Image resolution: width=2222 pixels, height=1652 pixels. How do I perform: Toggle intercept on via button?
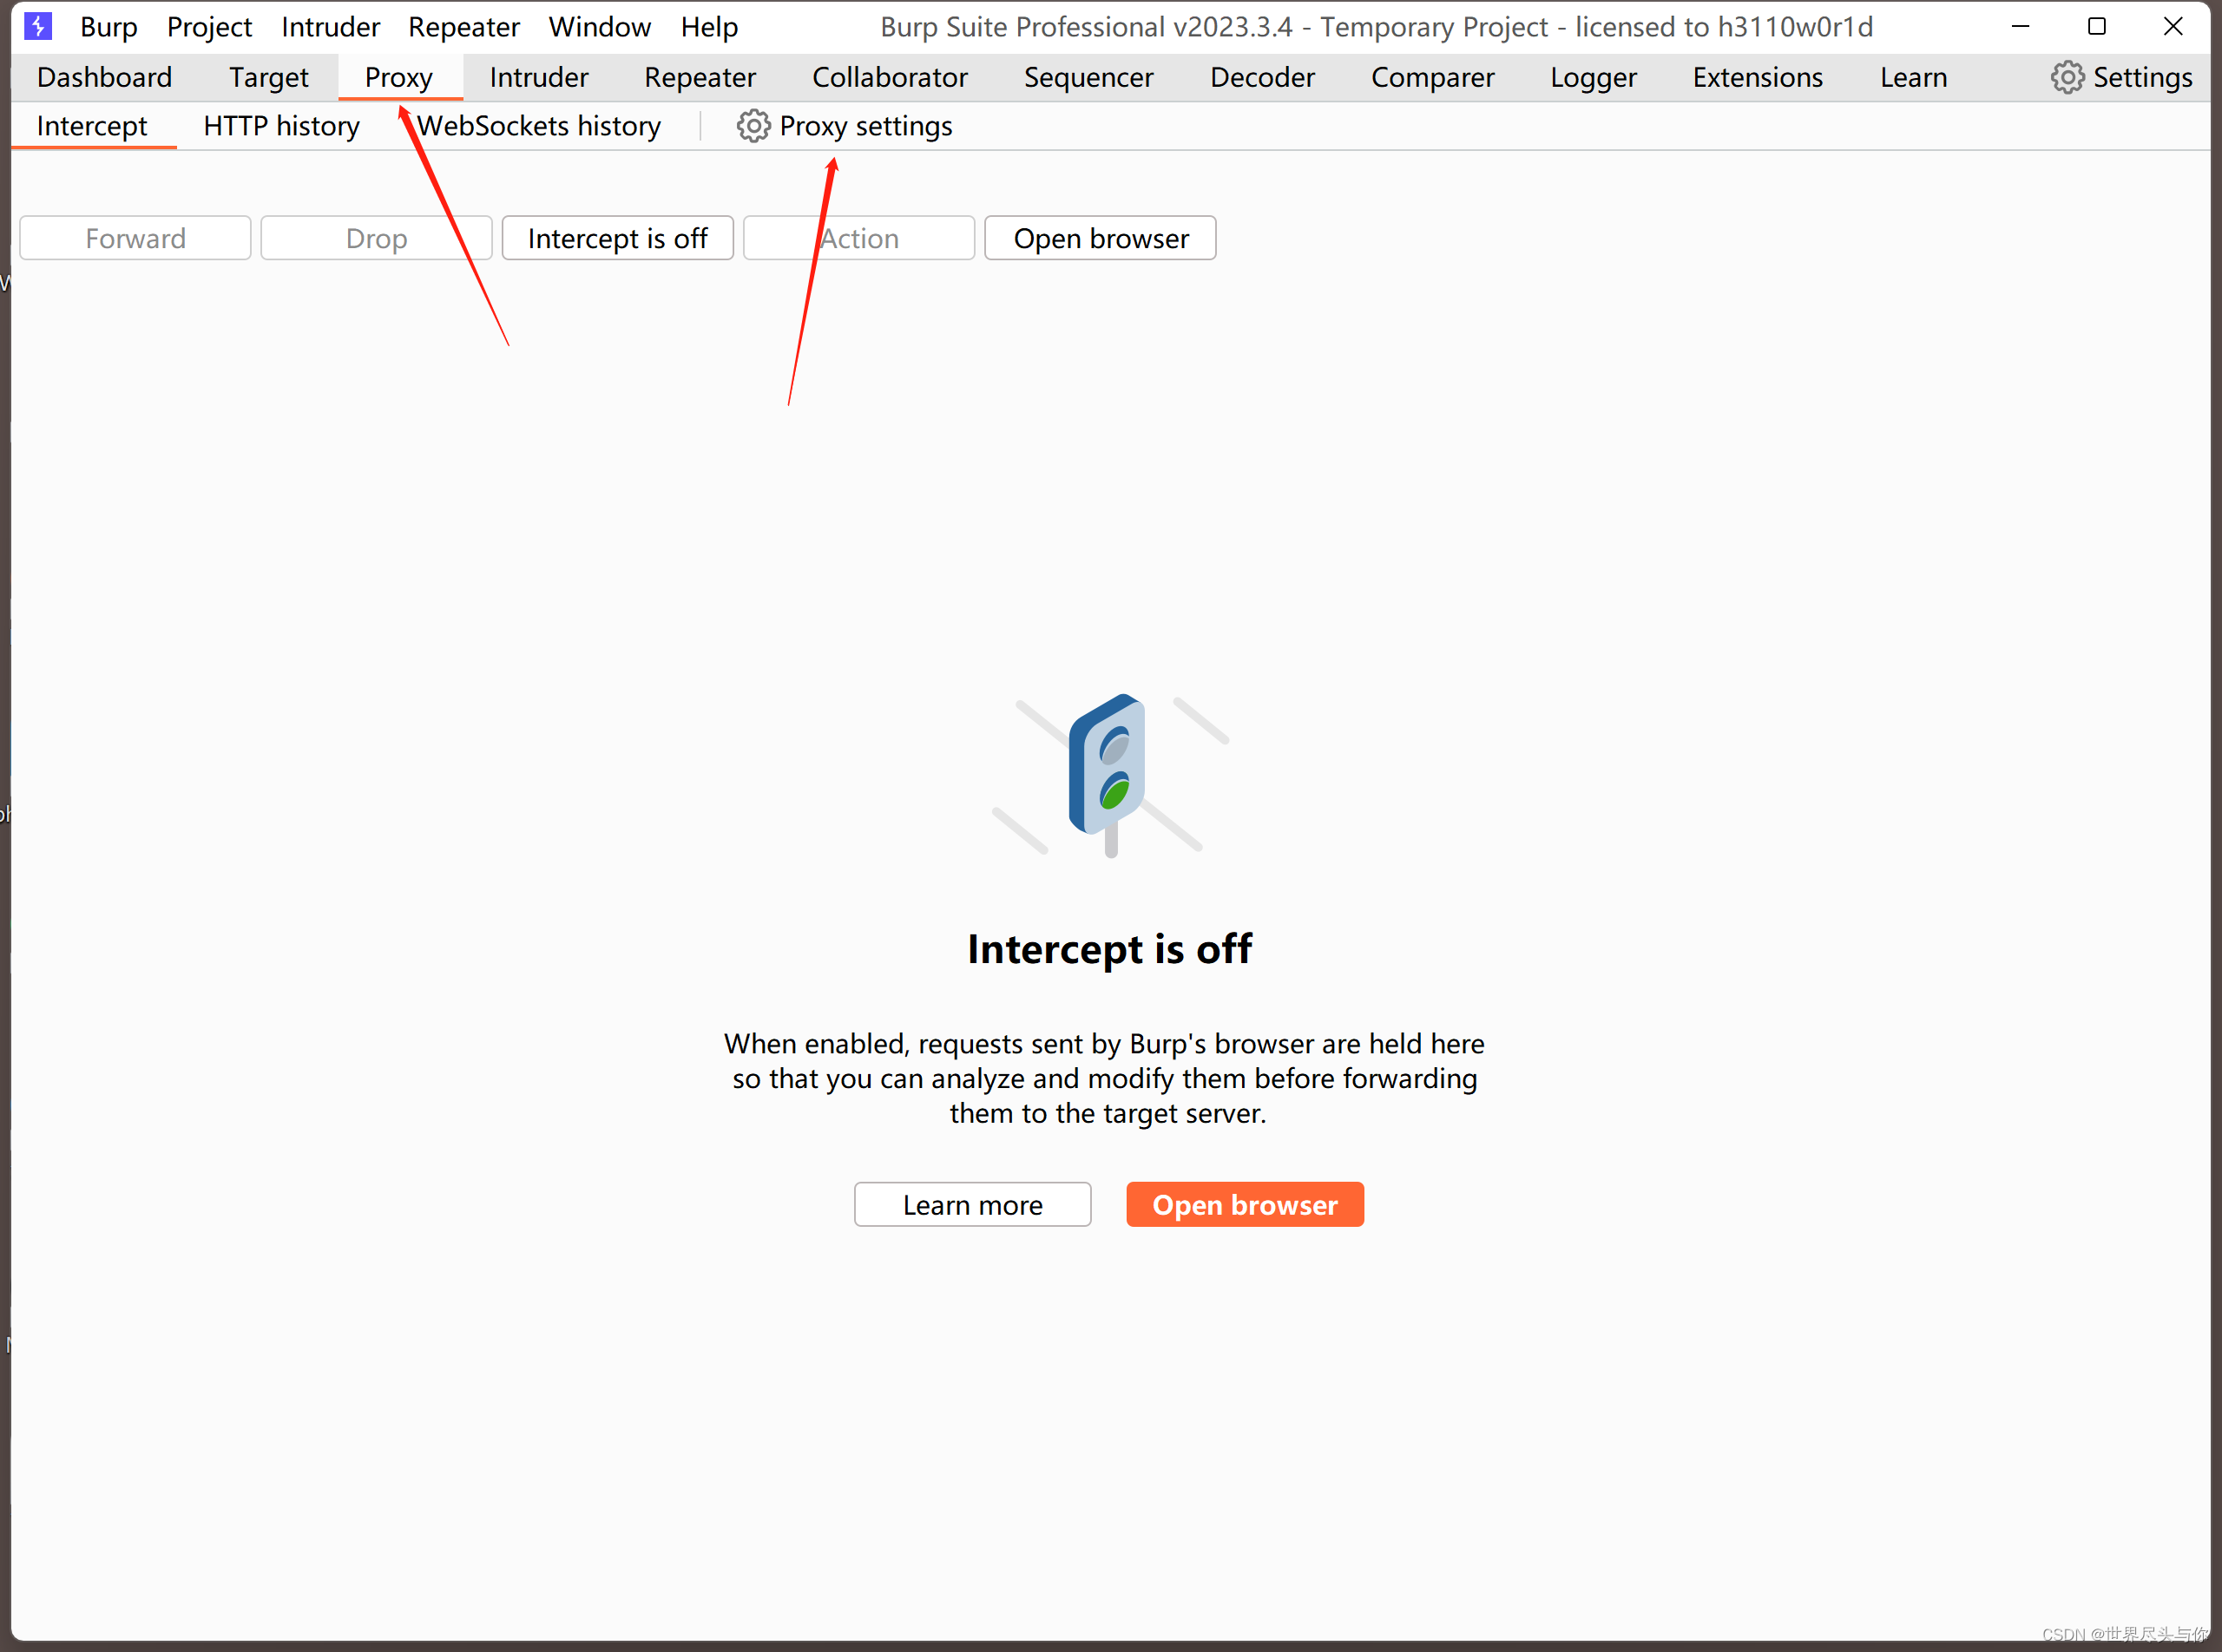point(620,238)
